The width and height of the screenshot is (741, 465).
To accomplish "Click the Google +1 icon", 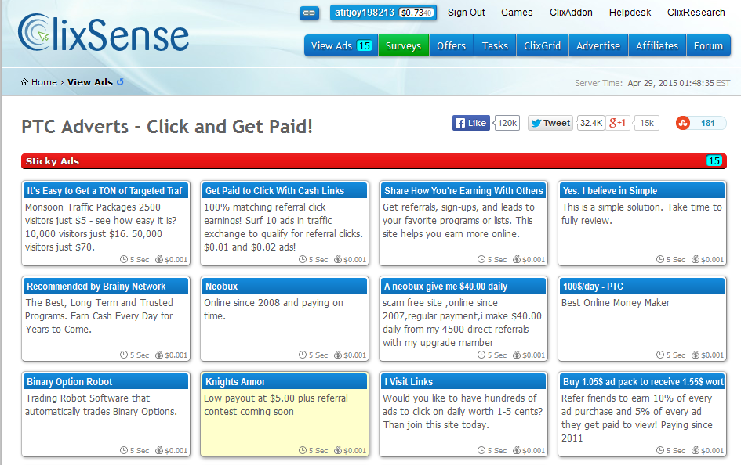I will tap(616, 123).
